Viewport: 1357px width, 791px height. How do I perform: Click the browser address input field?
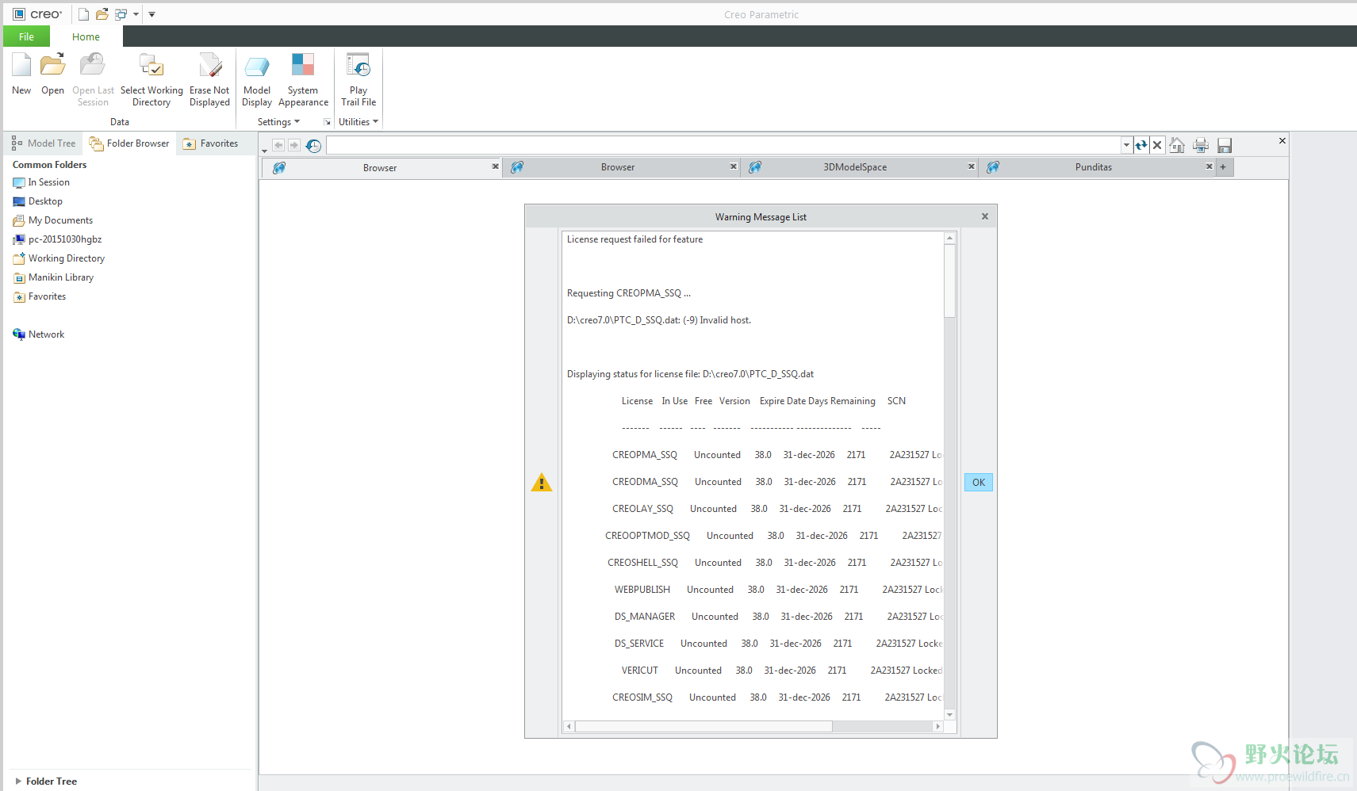tap(723, 145)
